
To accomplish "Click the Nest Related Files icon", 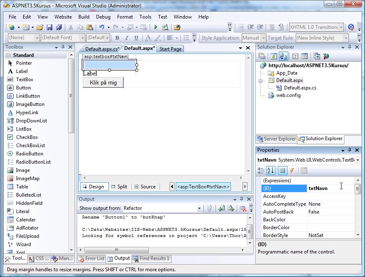I will (x=283, y=56).
